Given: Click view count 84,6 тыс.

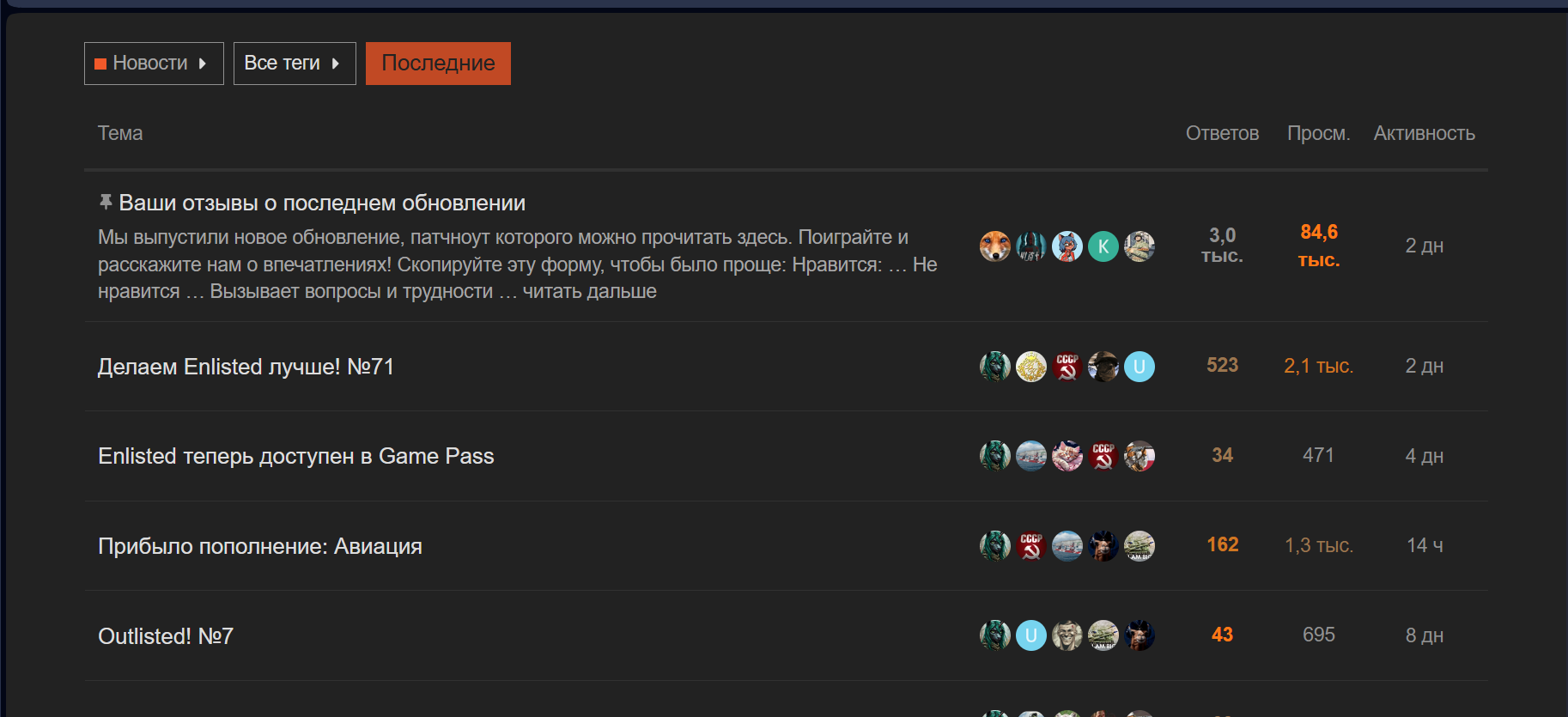Looking at the screenshot, I should coord(1319,246).
